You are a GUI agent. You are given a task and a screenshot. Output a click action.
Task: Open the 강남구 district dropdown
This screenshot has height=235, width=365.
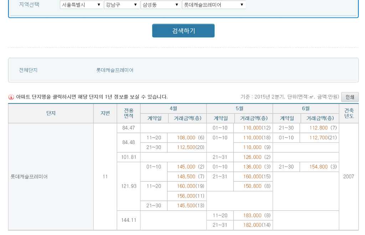click(x=122, y=5)
